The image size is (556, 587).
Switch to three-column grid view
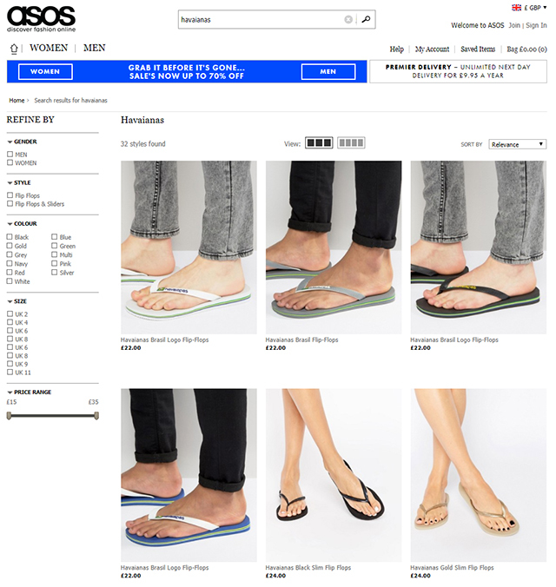319,142
